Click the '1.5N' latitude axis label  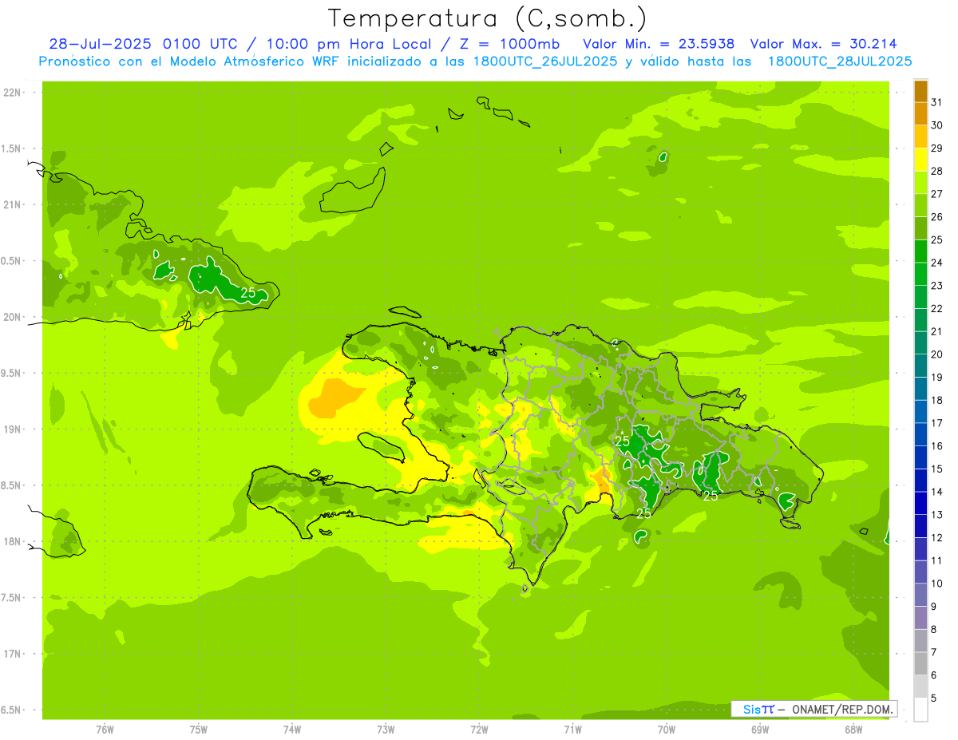pos(12,149)
